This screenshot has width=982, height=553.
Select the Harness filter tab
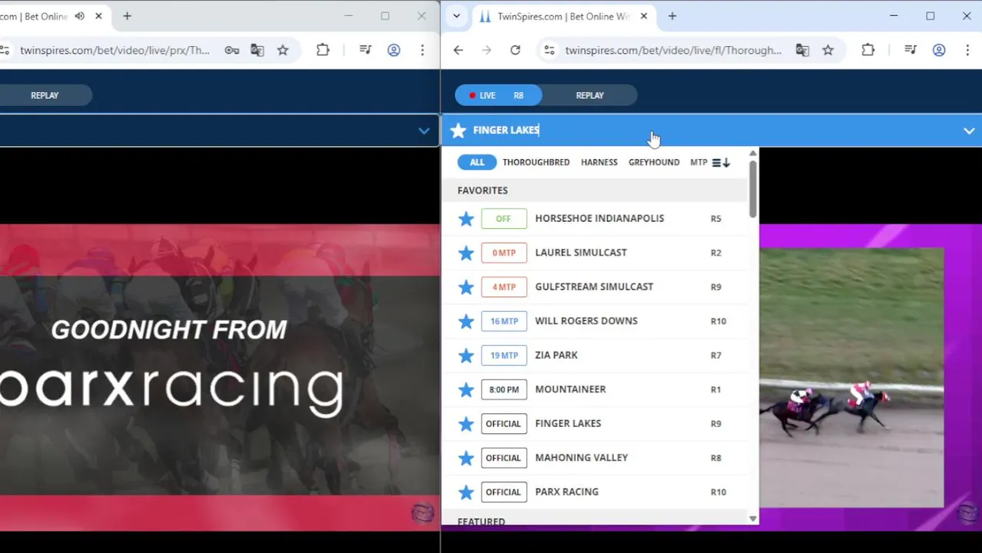599,162
